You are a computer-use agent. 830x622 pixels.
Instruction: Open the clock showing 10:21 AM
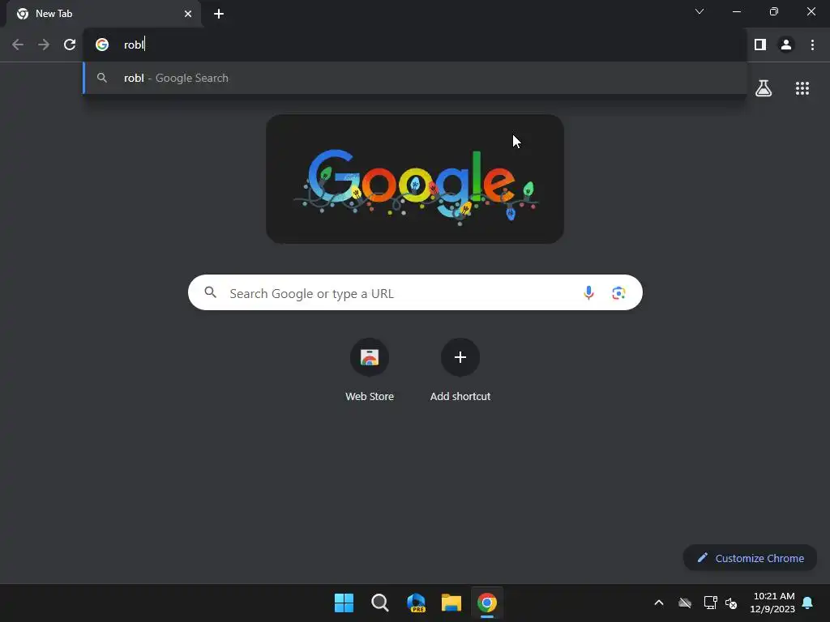pos(772,603)
